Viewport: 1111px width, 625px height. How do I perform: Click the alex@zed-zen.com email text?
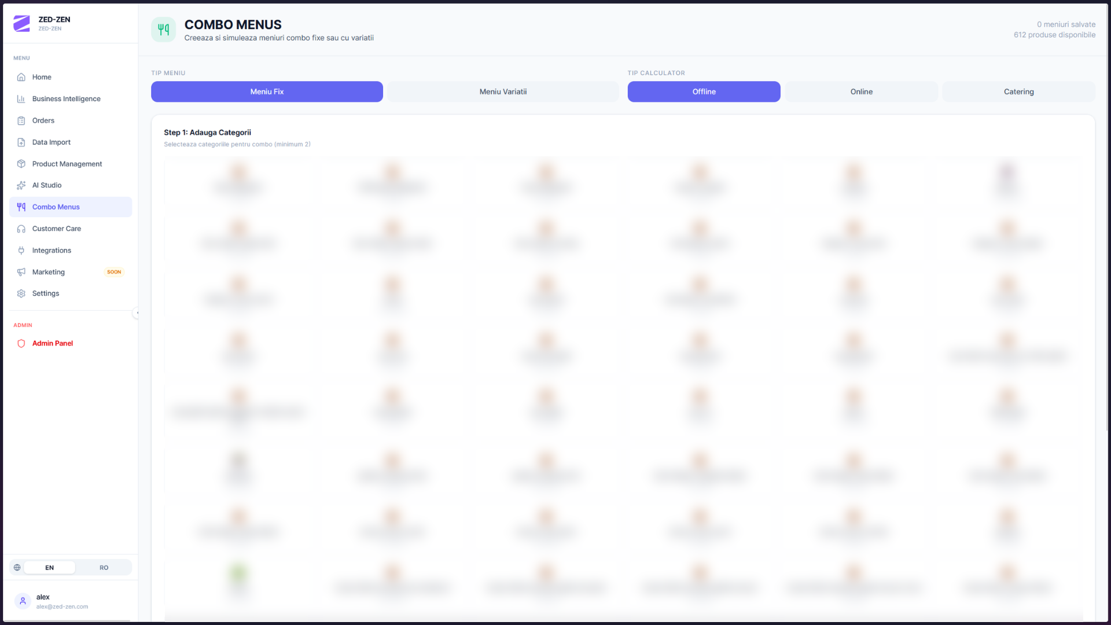(x=62, y=606)
